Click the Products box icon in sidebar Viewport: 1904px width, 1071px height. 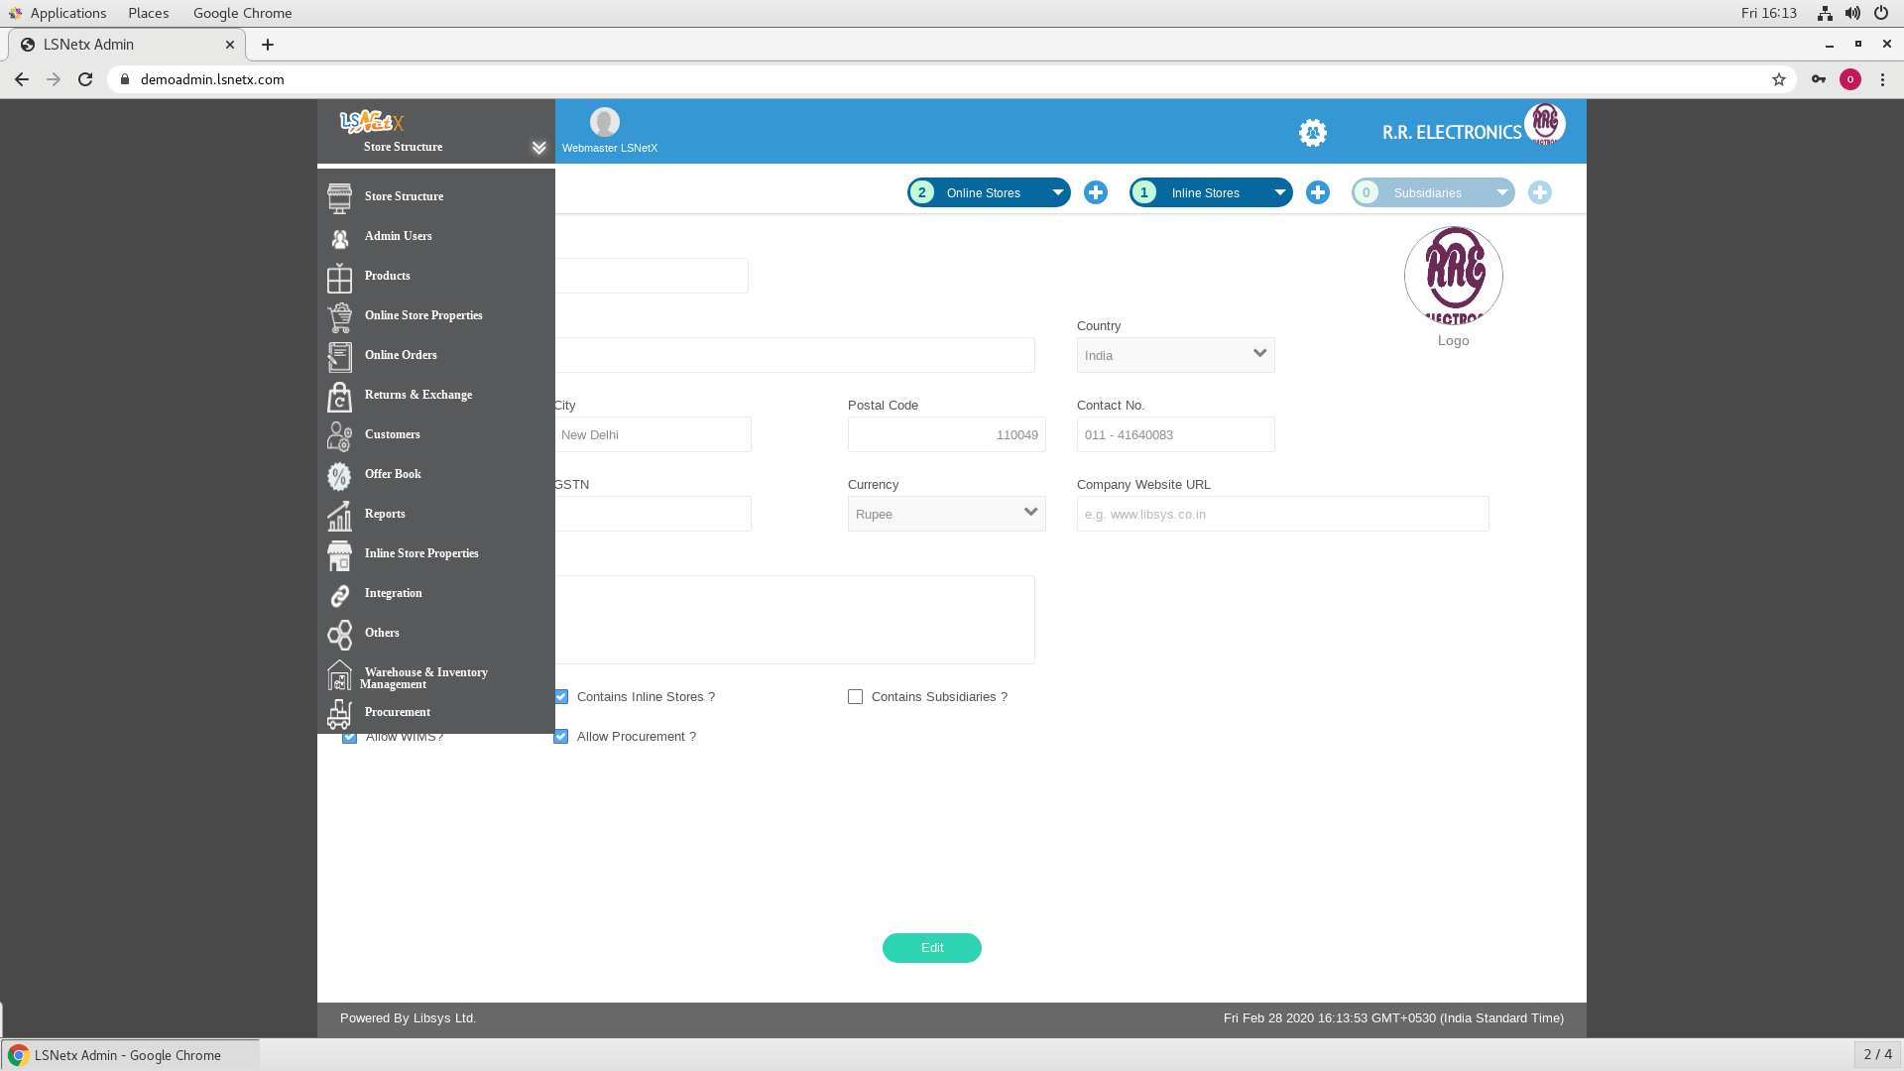[339, 278]
